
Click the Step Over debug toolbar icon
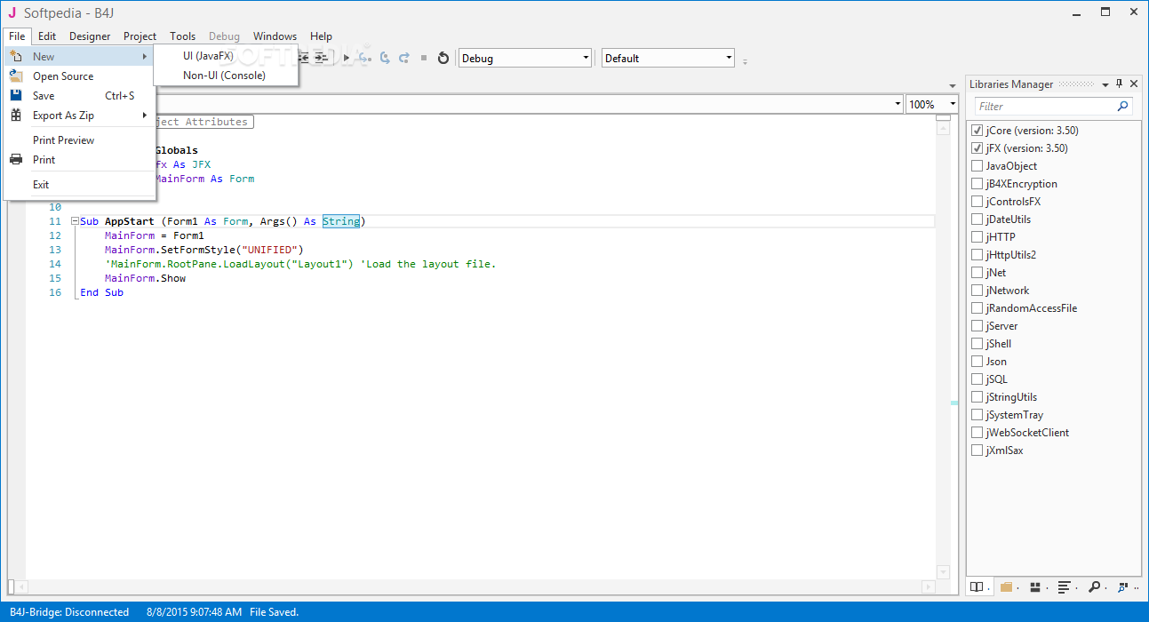(x=384, y=58)
